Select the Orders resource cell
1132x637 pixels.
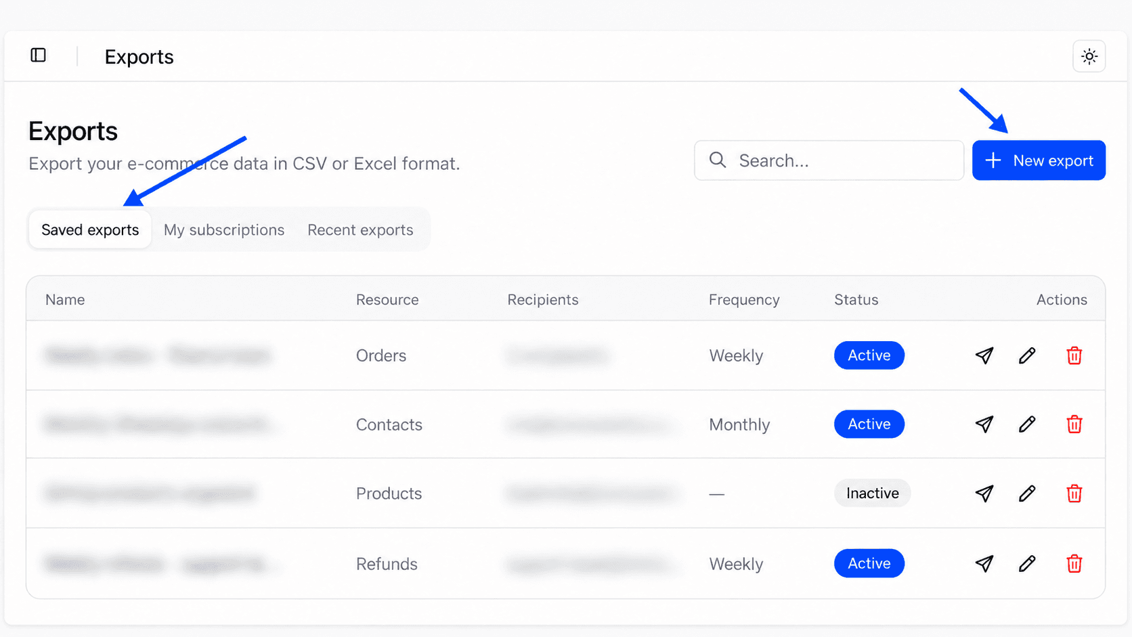click(381, 355)
